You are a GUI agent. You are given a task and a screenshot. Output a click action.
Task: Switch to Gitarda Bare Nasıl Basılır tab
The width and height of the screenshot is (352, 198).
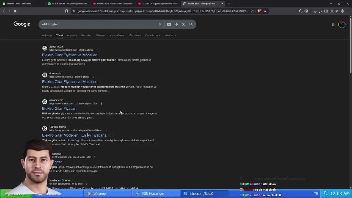pyautogui.click(x=113, y=4)
